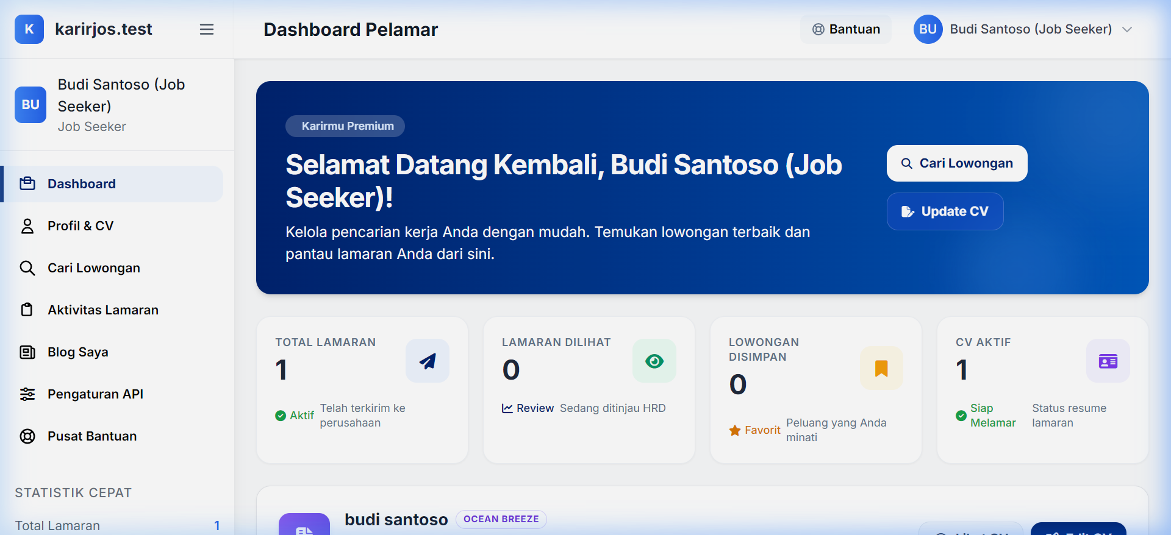Click the purple ID card CV Aktif icon
This screenshot has width=1171, height=535.
tap(1108, 361)
